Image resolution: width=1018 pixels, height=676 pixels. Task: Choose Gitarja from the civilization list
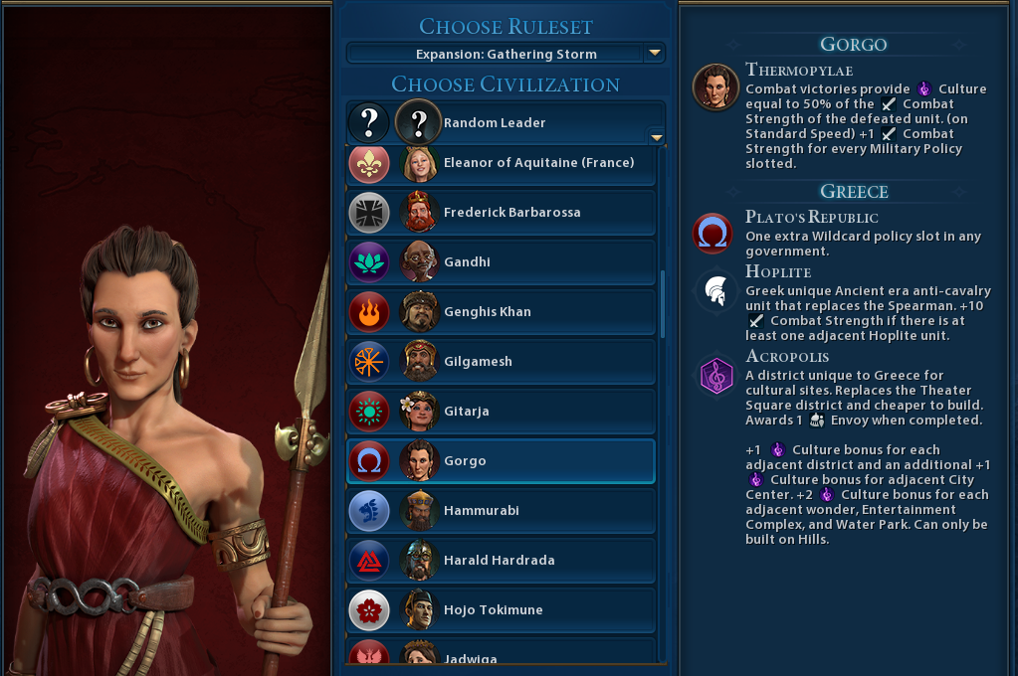point(502,412)
